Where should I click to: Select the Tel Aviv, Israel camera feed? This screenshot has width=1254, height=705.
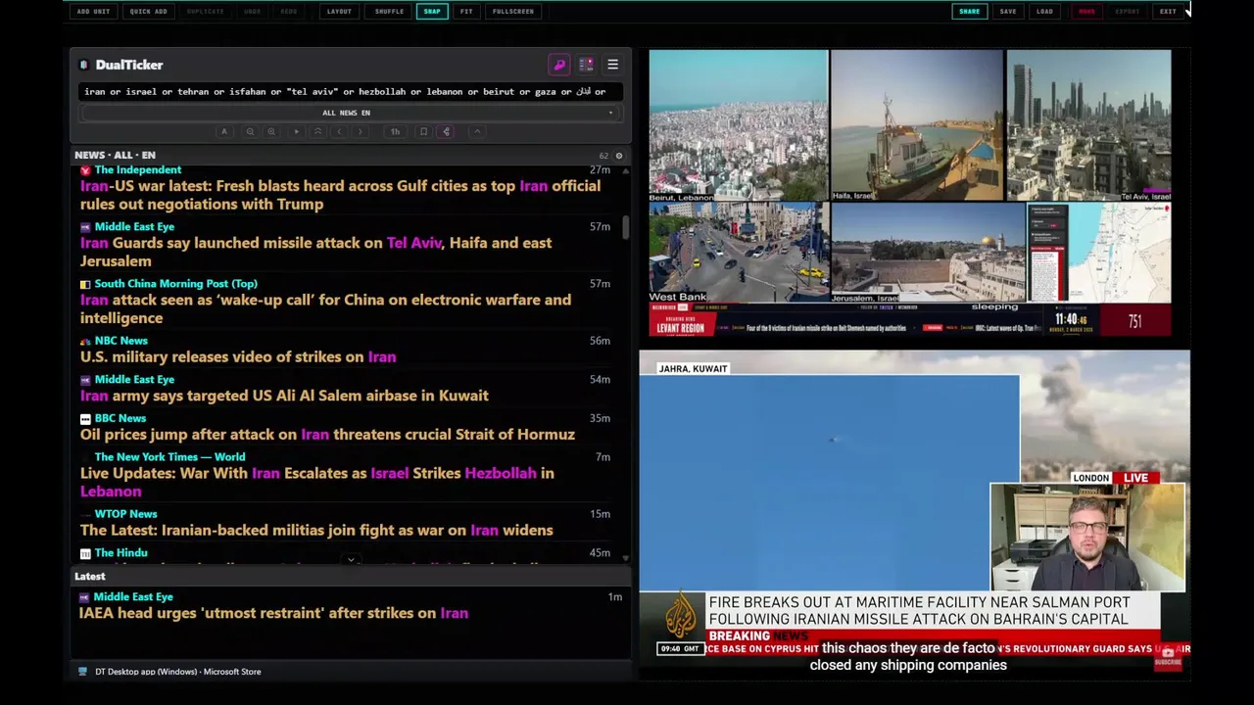(1088, 125)
